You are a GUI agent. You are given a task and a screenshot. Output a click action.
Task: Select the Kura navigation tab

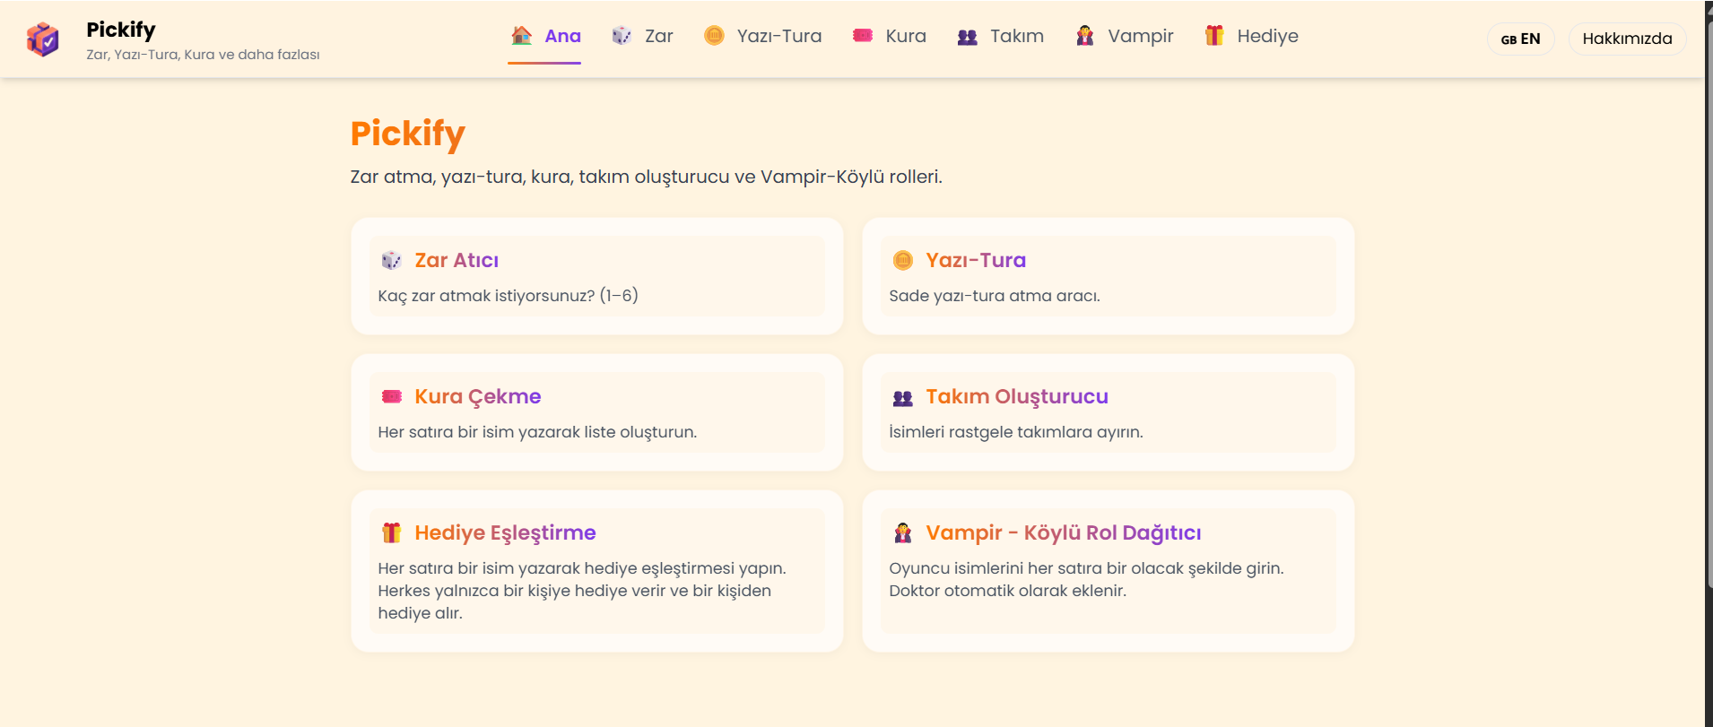click(889, 37)
